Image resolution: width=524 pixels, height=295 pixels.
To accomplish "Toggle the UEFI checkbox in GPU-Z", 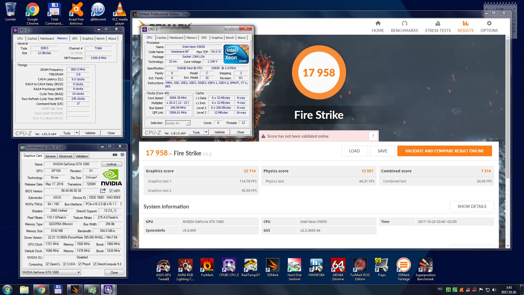I will [111, 191].
